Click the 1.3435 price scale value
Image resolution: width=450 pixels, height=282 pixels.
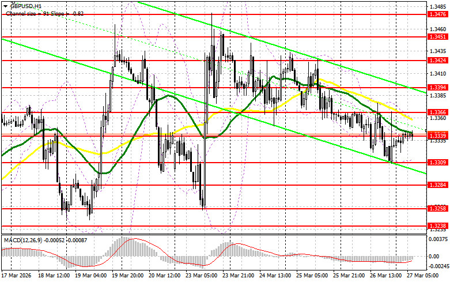(438, 51)
